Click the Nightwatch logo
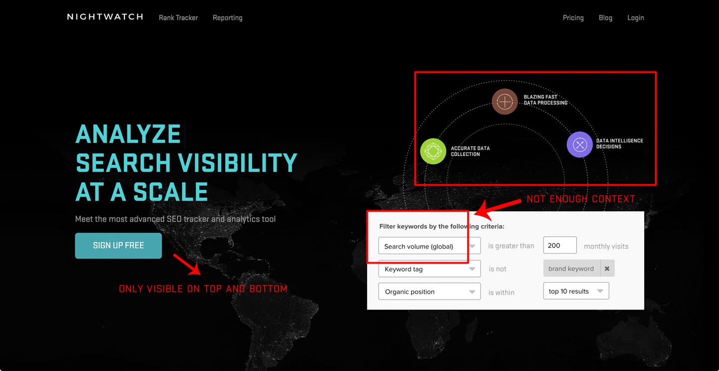 (105, 17)
